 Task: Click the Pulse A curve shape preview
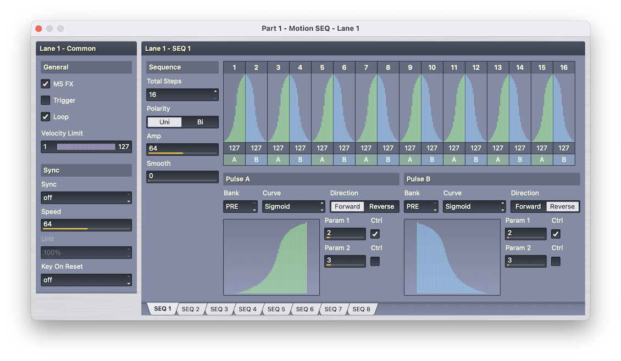[x=271, y=257]
